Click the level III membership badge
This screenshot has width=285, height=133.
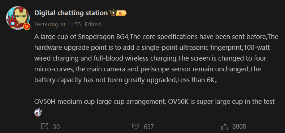[x=121, y=13]
